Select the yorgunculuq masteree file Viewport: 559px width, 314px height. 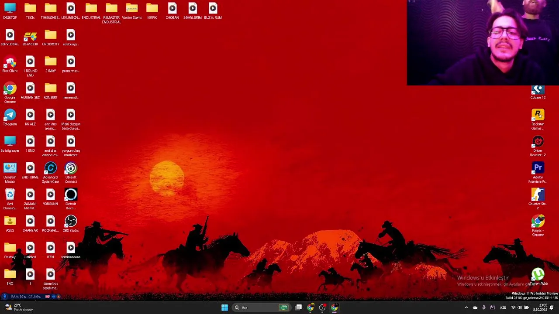pos(71,147)
